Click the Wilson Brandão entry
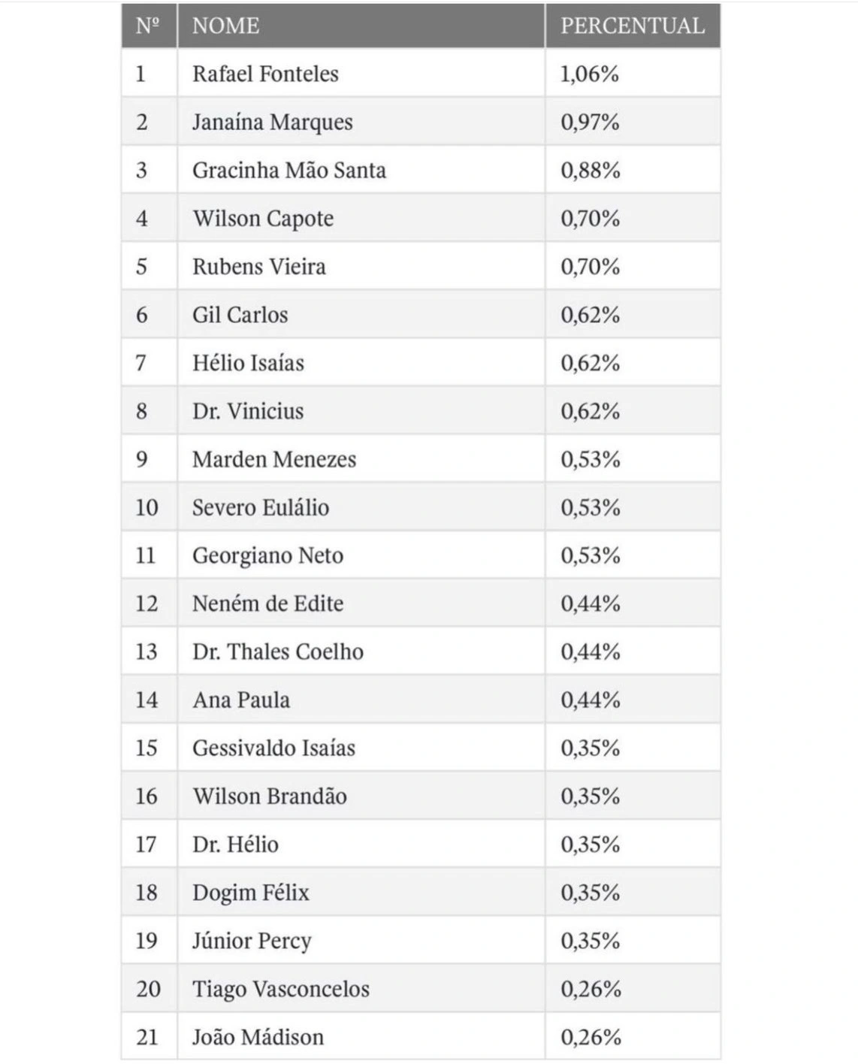This screenshot has height=1064, width=858. pyautogui.click(x=270, y=796)
